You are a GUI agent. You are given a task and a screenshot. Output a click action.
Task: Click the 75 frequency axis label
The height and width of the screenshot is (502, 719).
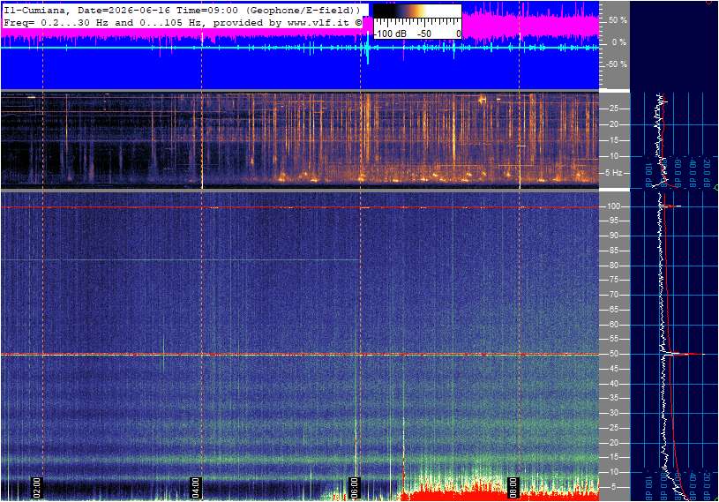click(x=613, y=280)
